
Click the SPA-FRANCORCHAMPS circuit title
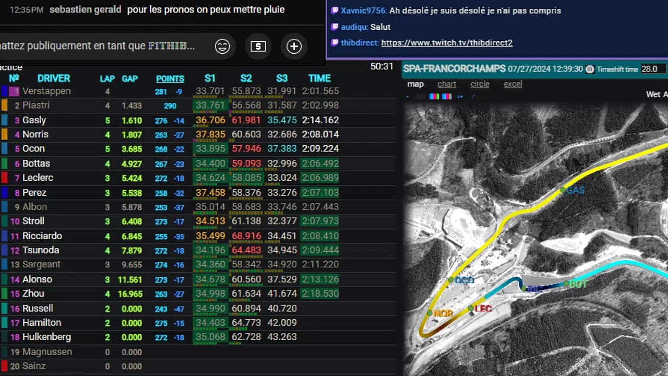pos(455,69)
